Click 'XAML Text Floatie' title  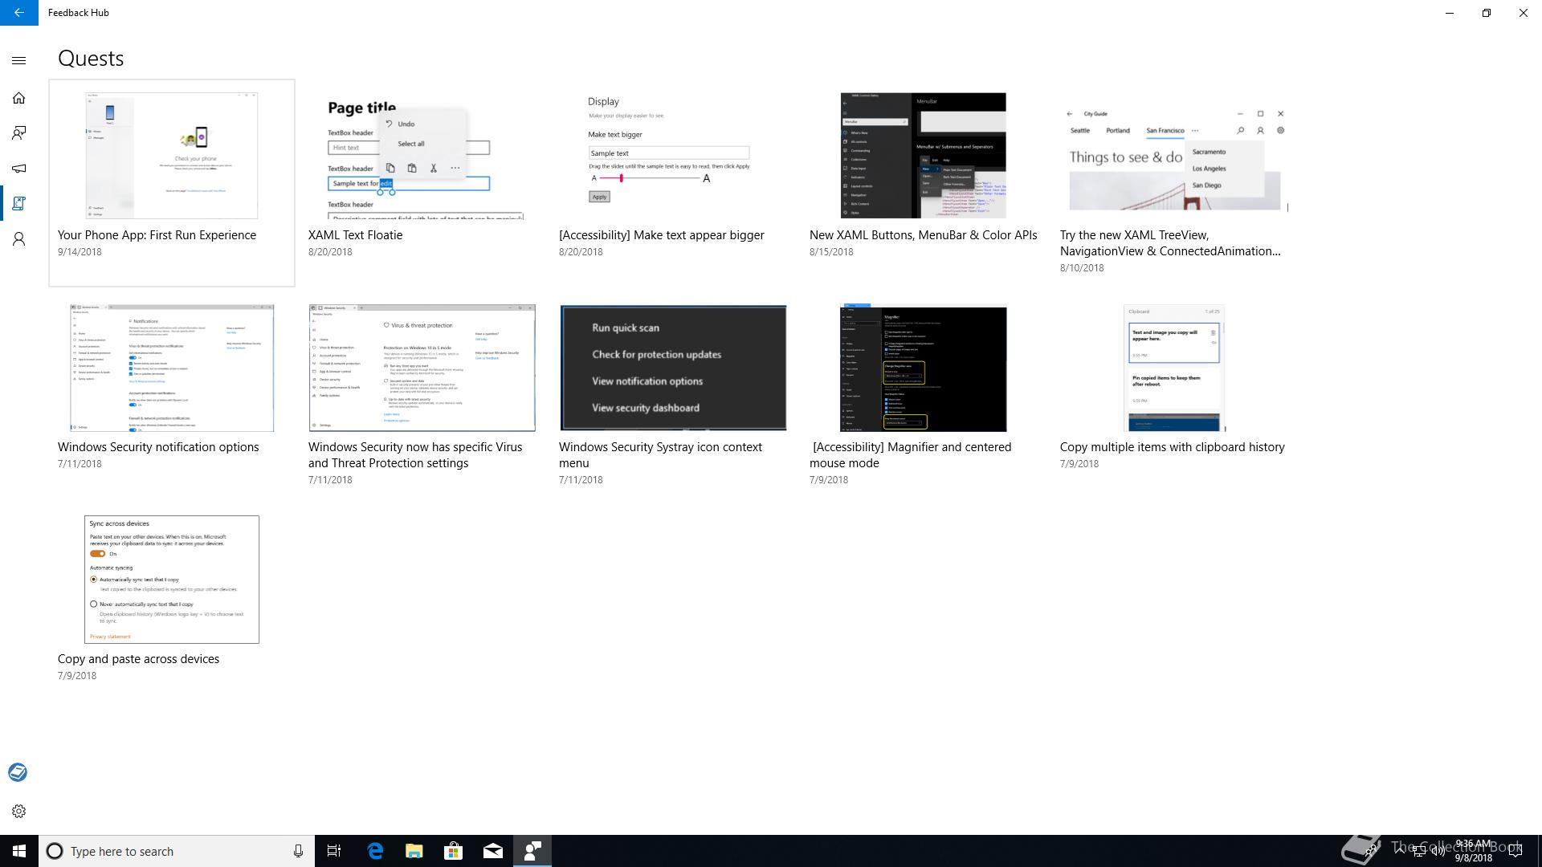(355, 235)
